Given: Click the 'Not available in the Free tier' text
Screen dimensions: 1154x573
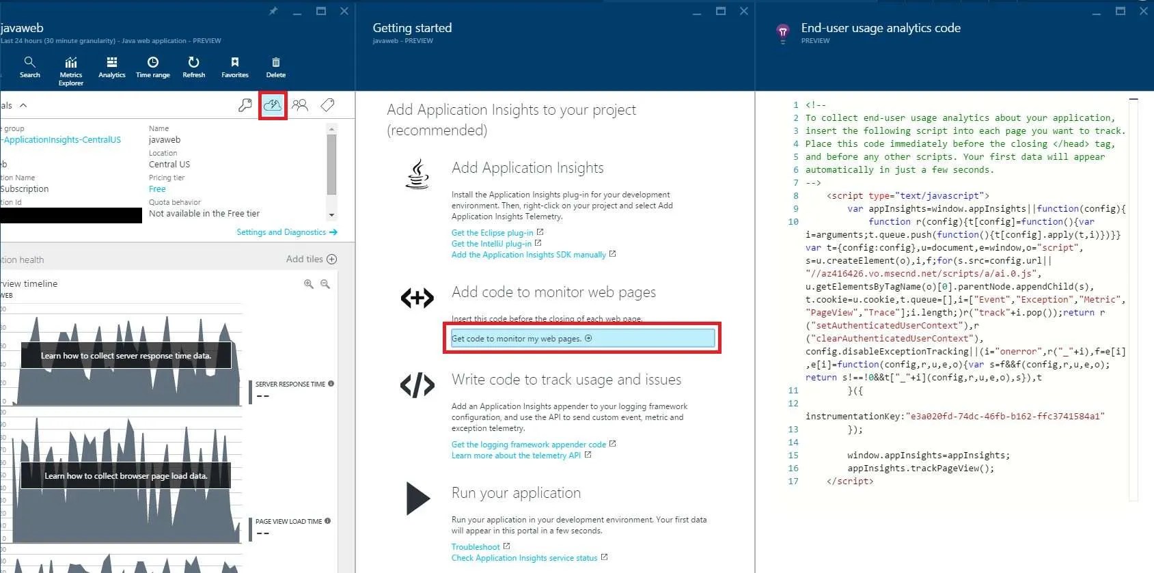Looking at the screenshot, I should [204, 214].
